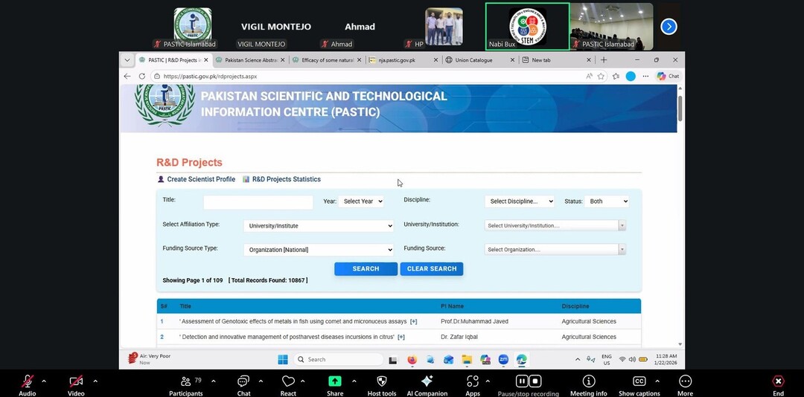Click into the Title search field
The image size is (804, 397).
pos(258,201)
